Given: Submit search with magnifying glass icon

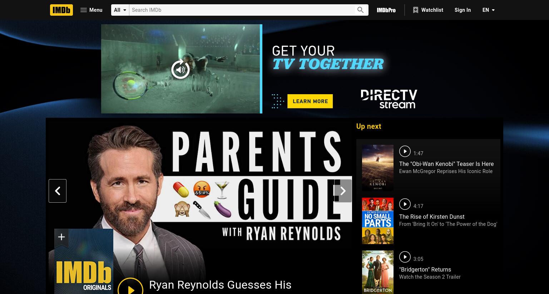Looking at the screenshot, I should click(x=361, y=10).
